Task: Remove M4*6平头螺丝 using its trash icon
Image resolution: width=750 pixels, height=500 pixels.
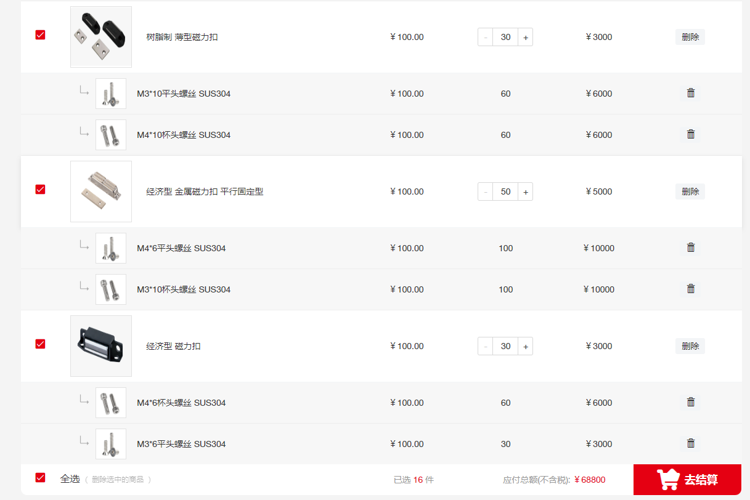Action: (691, 248)
